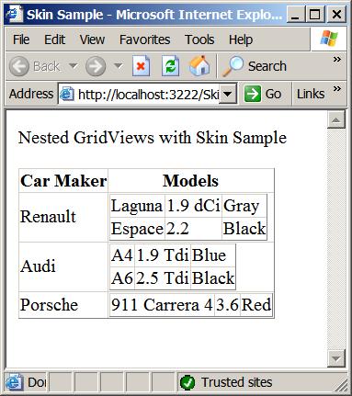This screenshot has width=352, height=396.
Task: Open Search with the magnifying glass icon
Action: tap(233, 66)
